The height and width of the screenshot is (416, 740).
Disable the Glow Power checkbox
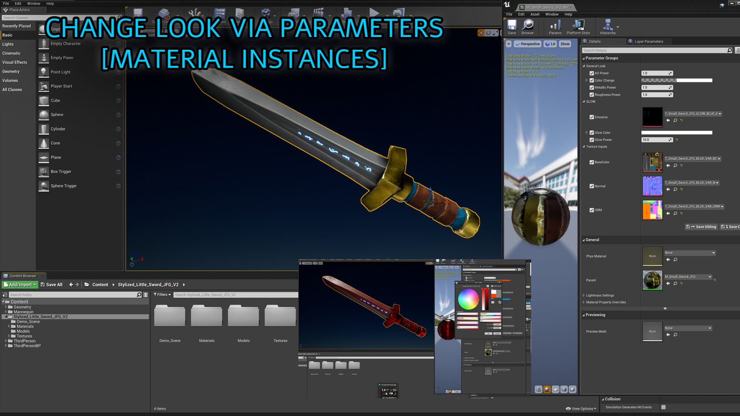[x=592, y=140]
